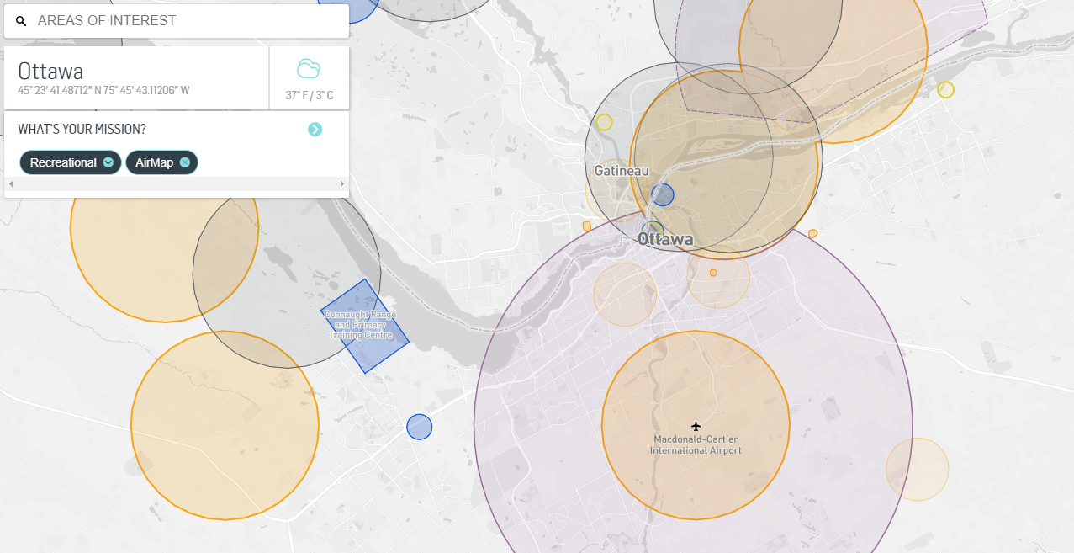Click the Connaught Range and Primary Training Centre label
Screen dimensions: 1074x553
360,325
